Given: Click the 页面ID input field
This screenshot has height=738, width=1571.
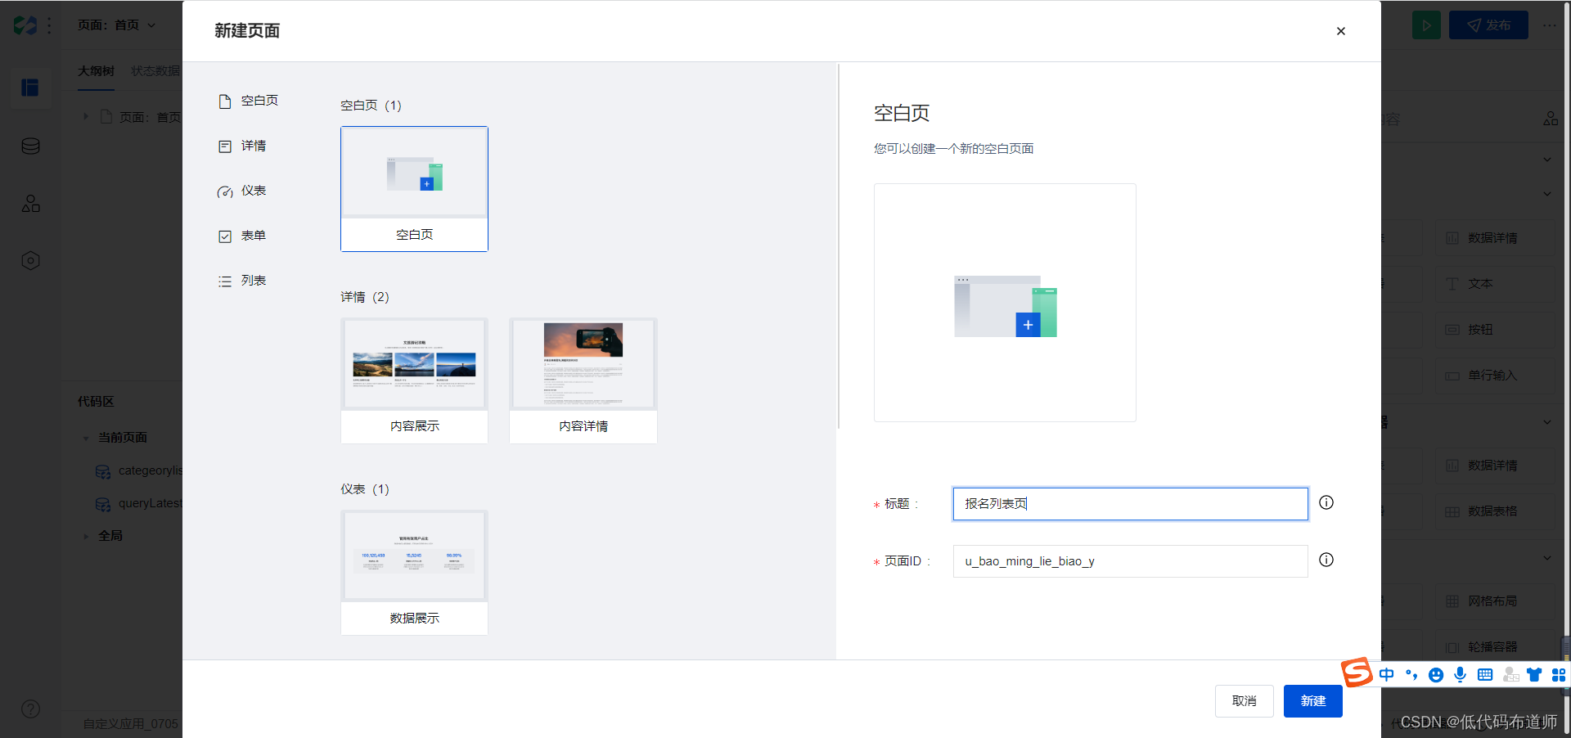Looking at the screenshot, I should pyautogui.click(x=1130, y=561).
